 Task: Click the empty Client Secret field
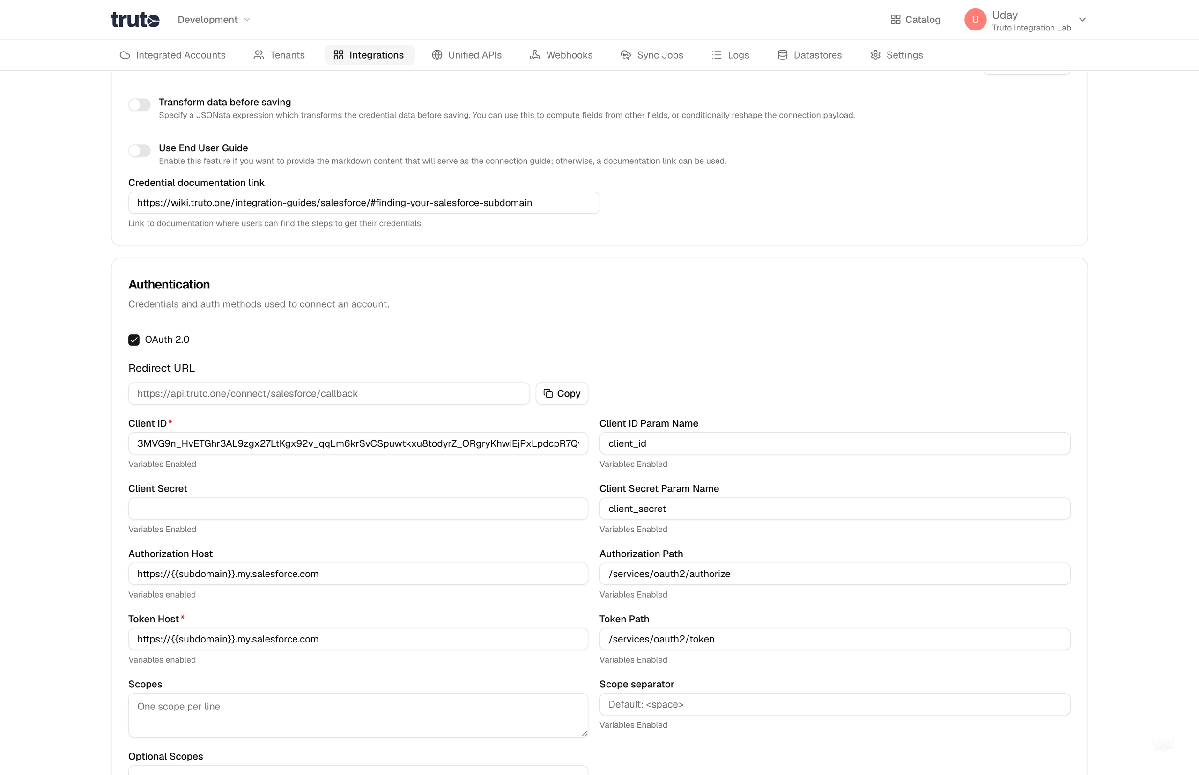358,509
